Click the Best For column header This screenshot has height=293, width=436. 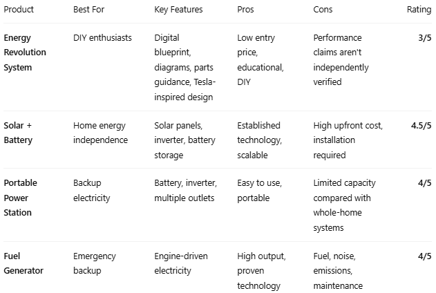tap(88, 10)
